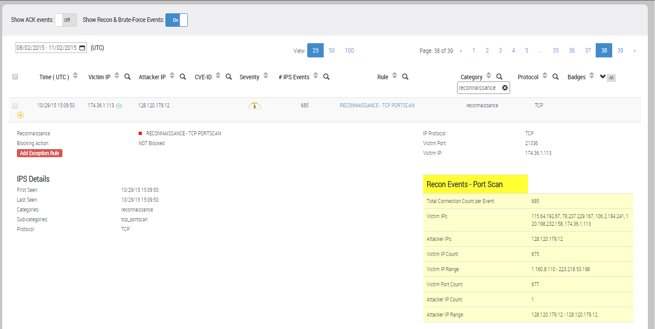The width and height of the screenshot is (655, 329).
Task: Jump to the next page arrow
Action: point(634,51)
